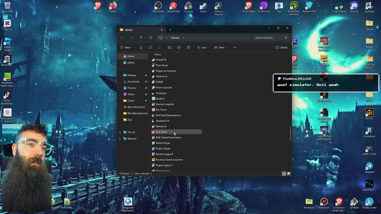Open CapCut desktop icon
The height and width of the screenshot is (214, 381).
[7, 25]
